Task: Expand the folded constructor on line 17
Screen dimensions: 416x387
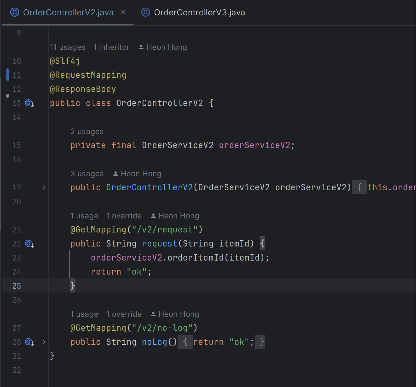Action: pyautogui.click(x=44, y=187)
